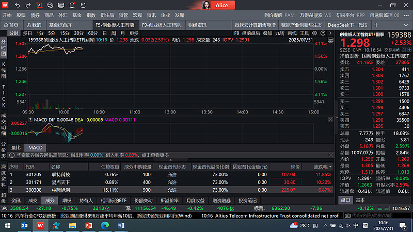Click the undo arrow icon
413x232 pixels.
pyautogui.click(x=18, y=5)
